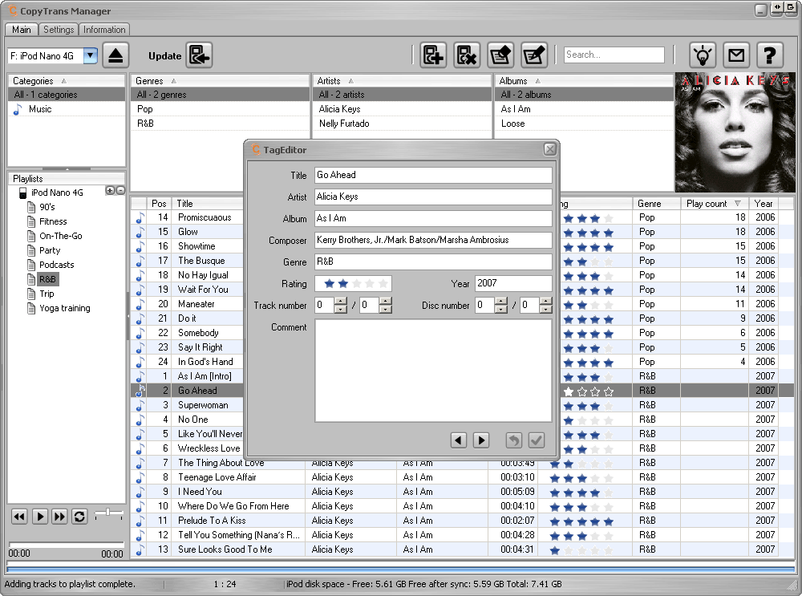
Task: Click the delete tracks toolbar icon
Action: pos(467,55)
